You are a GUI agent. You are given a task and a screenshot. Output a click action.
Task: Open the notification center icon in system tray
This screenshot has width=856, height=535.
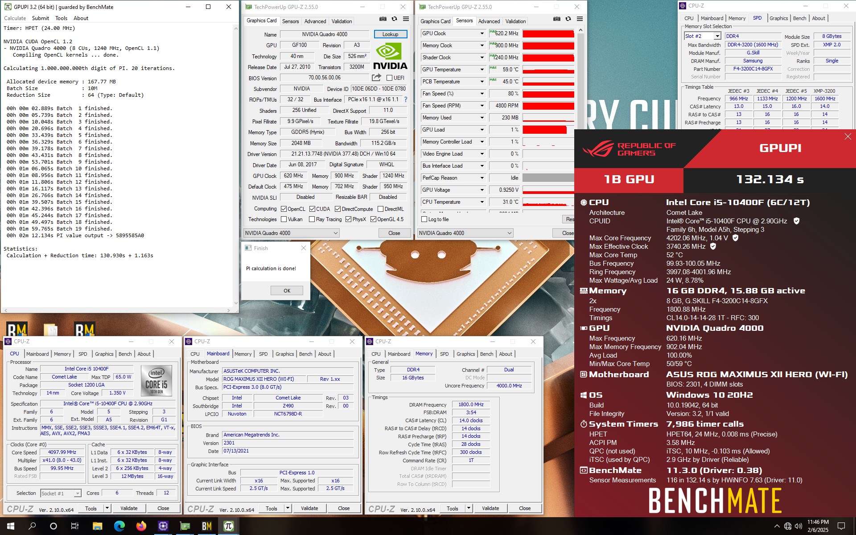pos(841,526)
